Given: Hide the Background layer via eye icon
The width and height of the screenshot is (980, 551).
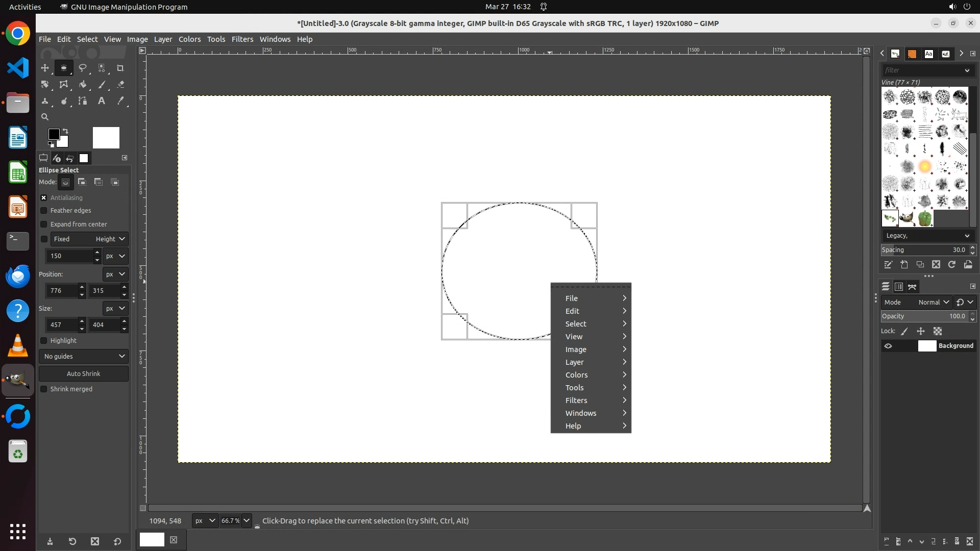Looking at the screenshot, I should (x=888, y=346).
